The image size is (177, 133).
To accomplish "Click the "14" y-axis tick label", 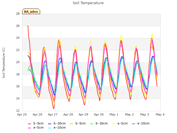I will pyautogui.click(x=18, y=99).
